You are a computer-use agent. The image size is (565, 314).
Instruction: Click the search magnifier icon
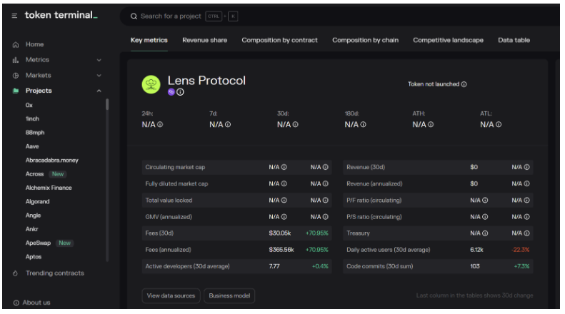pyautogui.click(x=134, y=16)
